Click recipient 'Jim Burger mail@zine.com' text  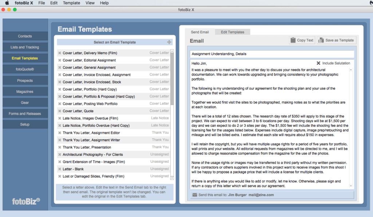click(x=251, y=195)
